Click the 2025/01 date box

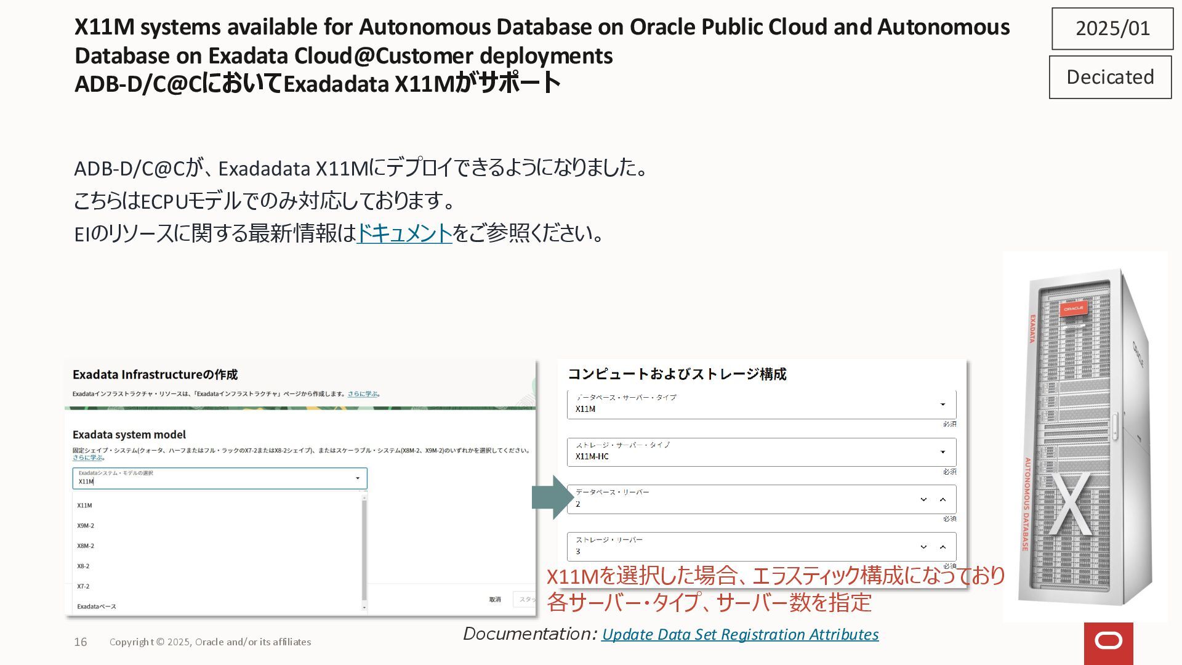1112,28
